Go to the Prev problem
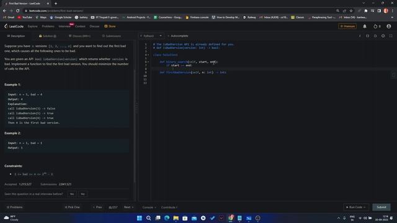 tap(97, 208)
